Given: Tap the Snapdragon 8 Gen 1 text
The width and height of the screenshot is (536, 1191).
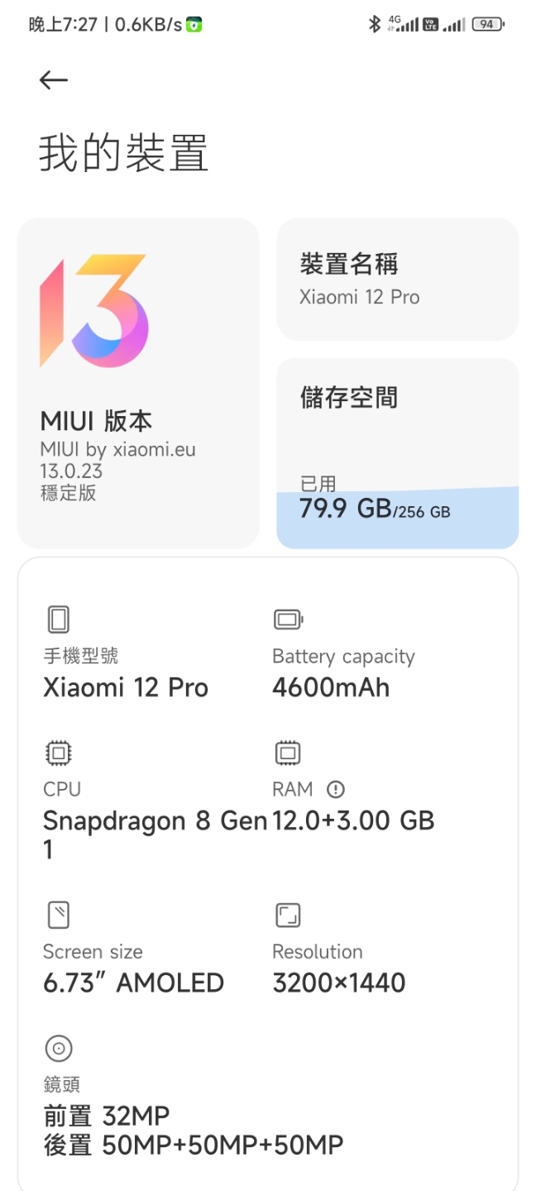Looking at the screenshot, I should point(155,835).
